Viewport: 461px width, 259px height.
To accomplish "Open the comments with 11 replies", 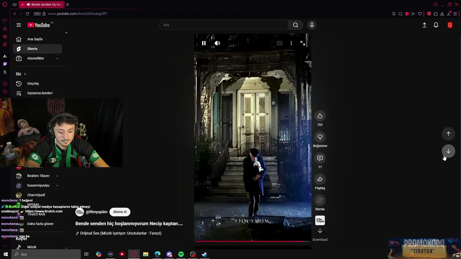I will [x=320, y=158].
